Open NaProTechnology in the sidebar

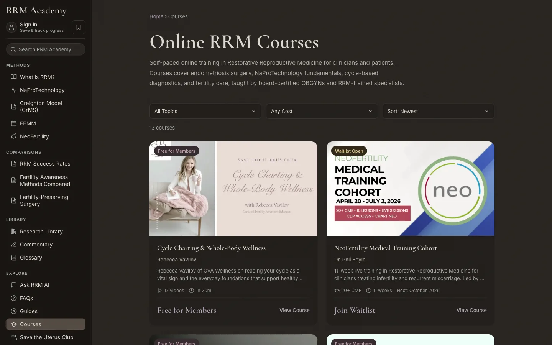click(46, 90)
